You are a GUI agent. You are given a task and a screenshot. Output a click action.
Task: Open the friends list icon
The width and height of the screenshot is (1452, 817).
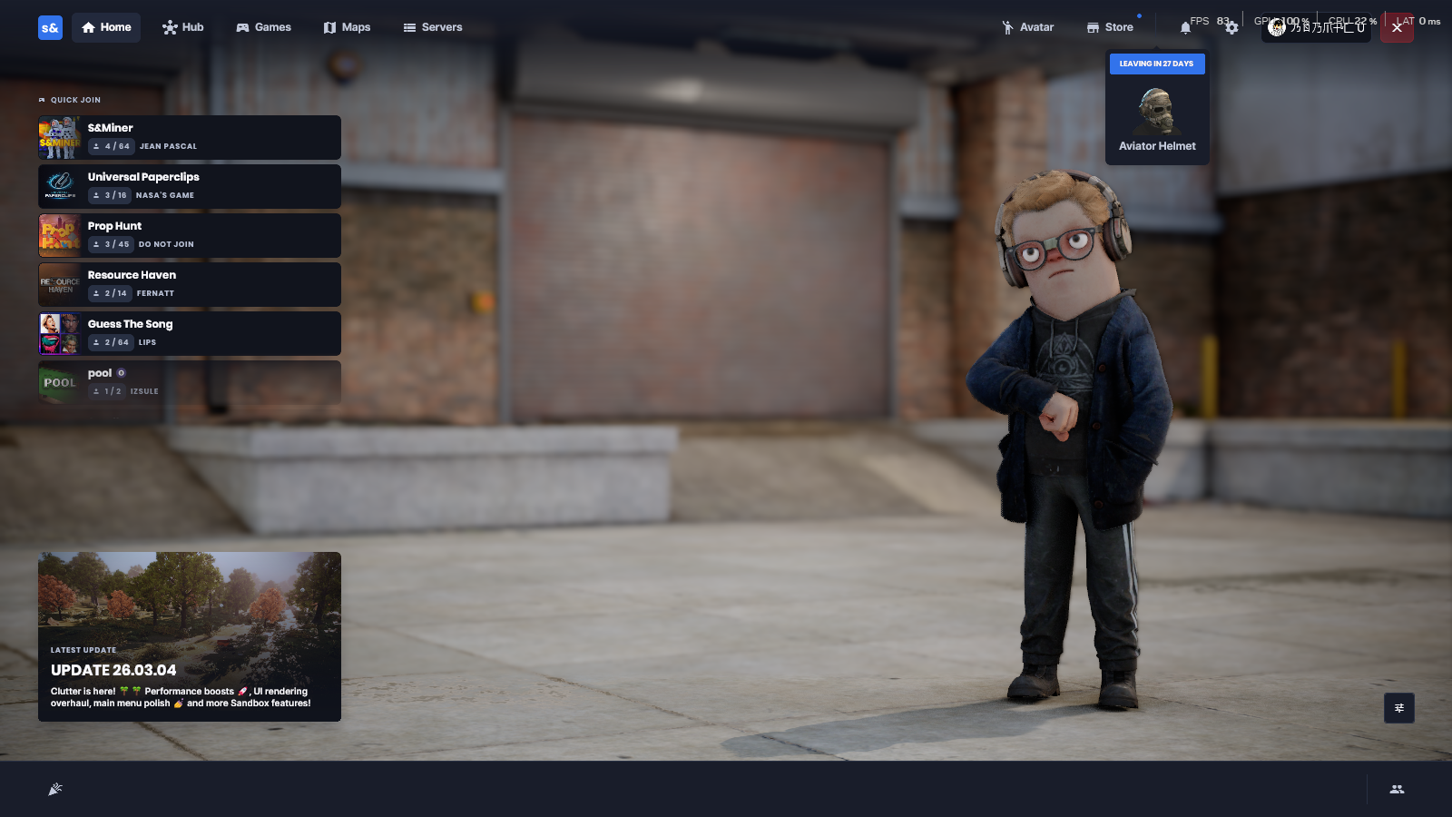click(x=1397, y=789)
